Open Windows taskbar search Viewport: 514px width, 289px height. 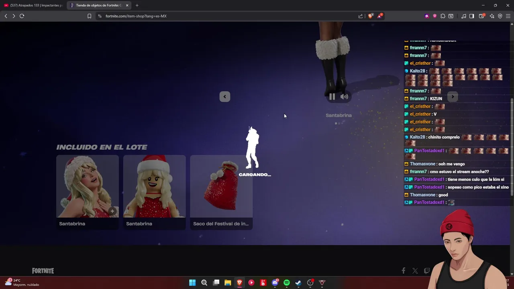[204, 283]
